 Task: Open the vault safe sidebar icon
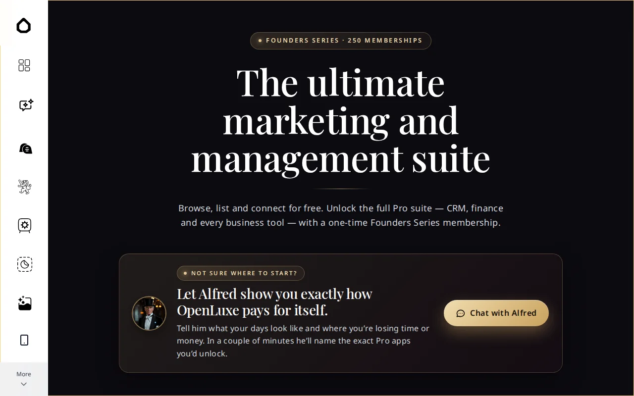point(25,226)
